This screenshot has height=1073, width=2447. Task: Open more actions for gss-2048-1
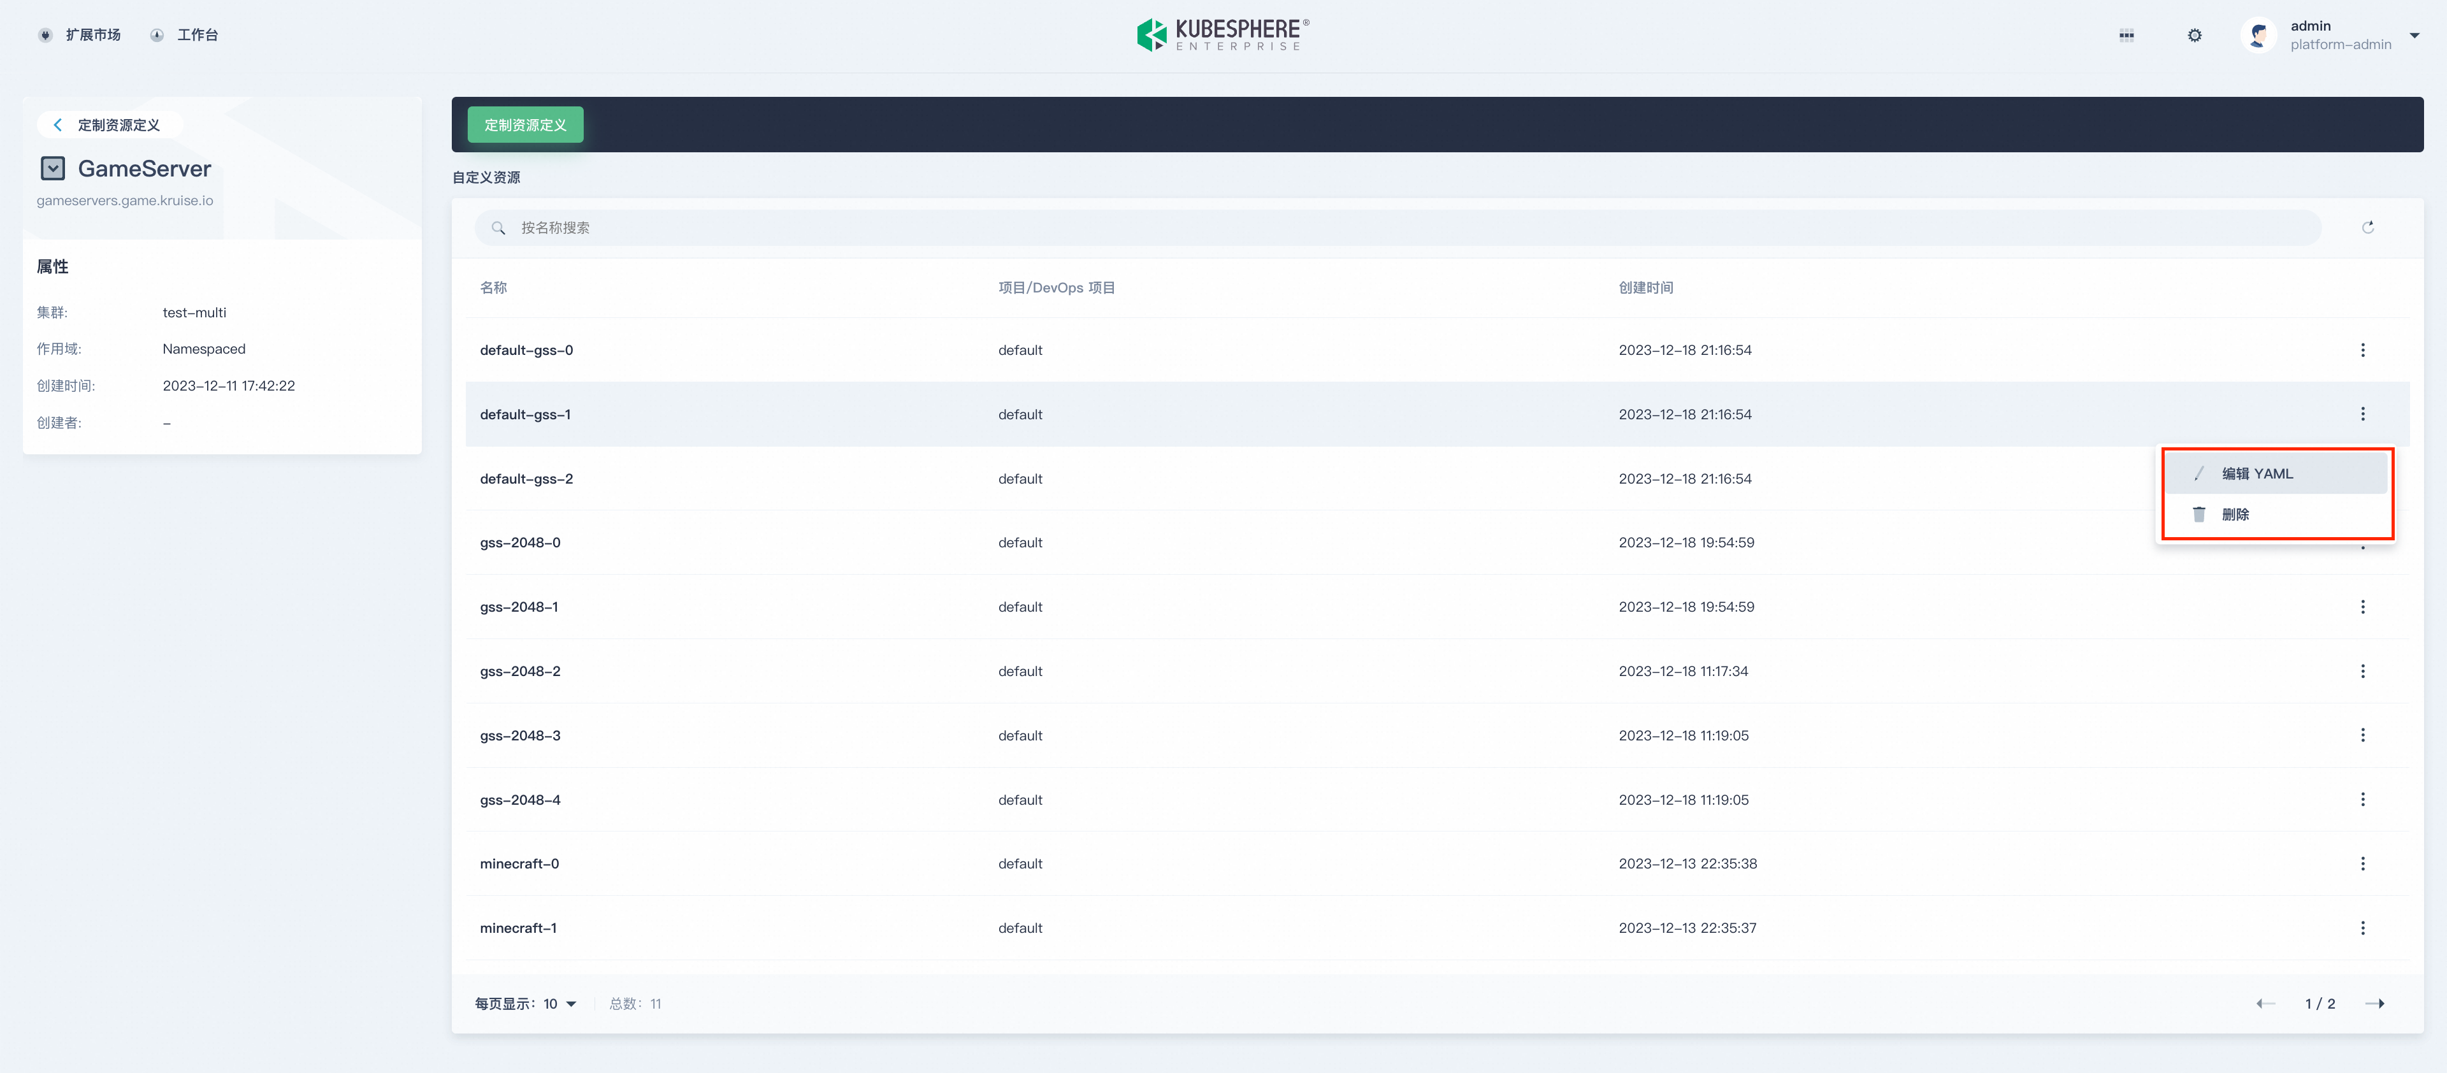(2362, 607)
